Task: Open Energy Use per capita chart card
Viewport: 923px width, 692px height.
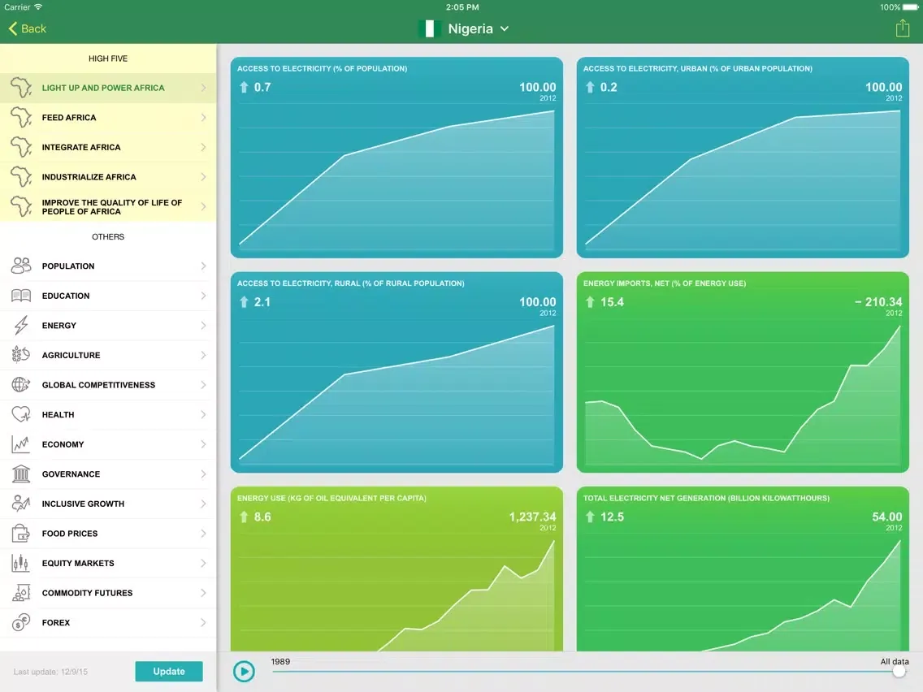Action: coord(396,569)
